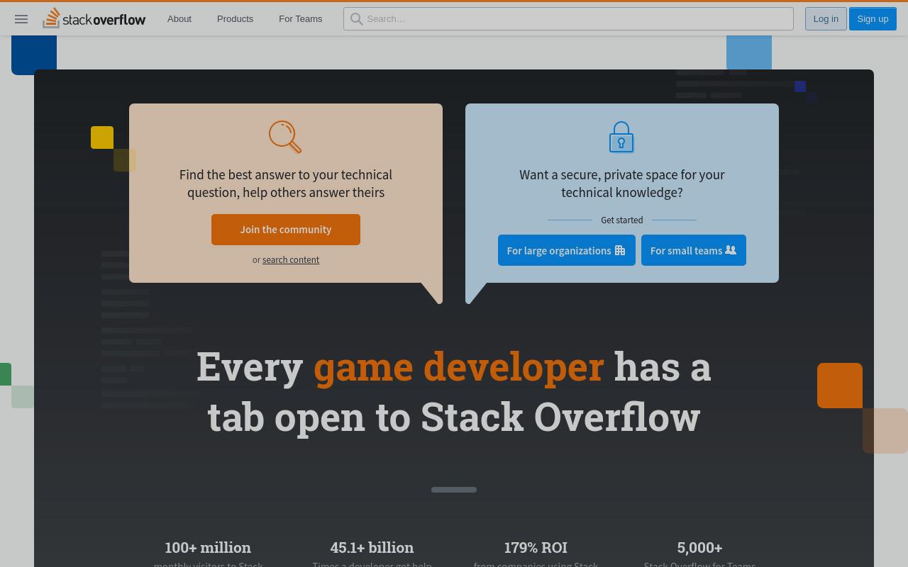
Task: Go to Stack Overflow logo home
Action: click(94, 18)
